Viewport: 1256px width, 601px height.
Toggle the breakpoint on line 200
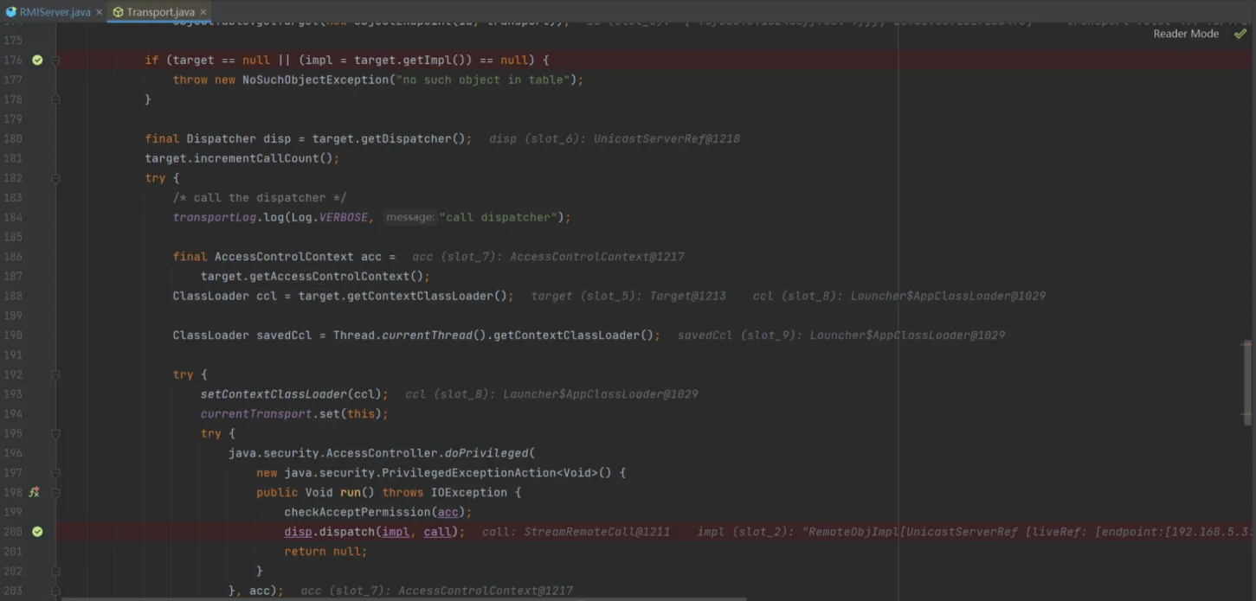37,532
